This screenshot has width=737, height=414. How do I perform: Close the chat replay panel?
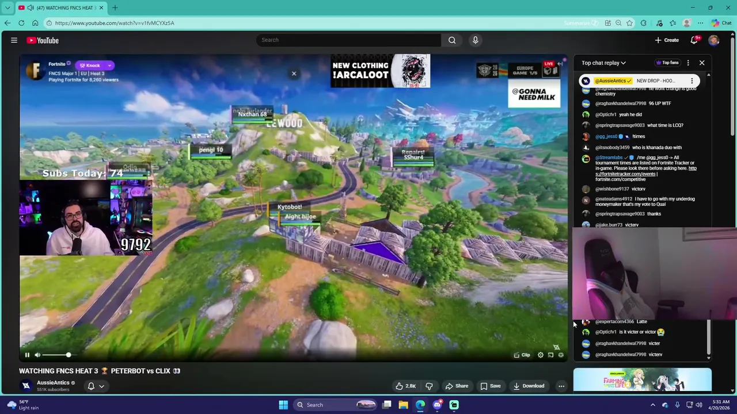coord(702,63)
